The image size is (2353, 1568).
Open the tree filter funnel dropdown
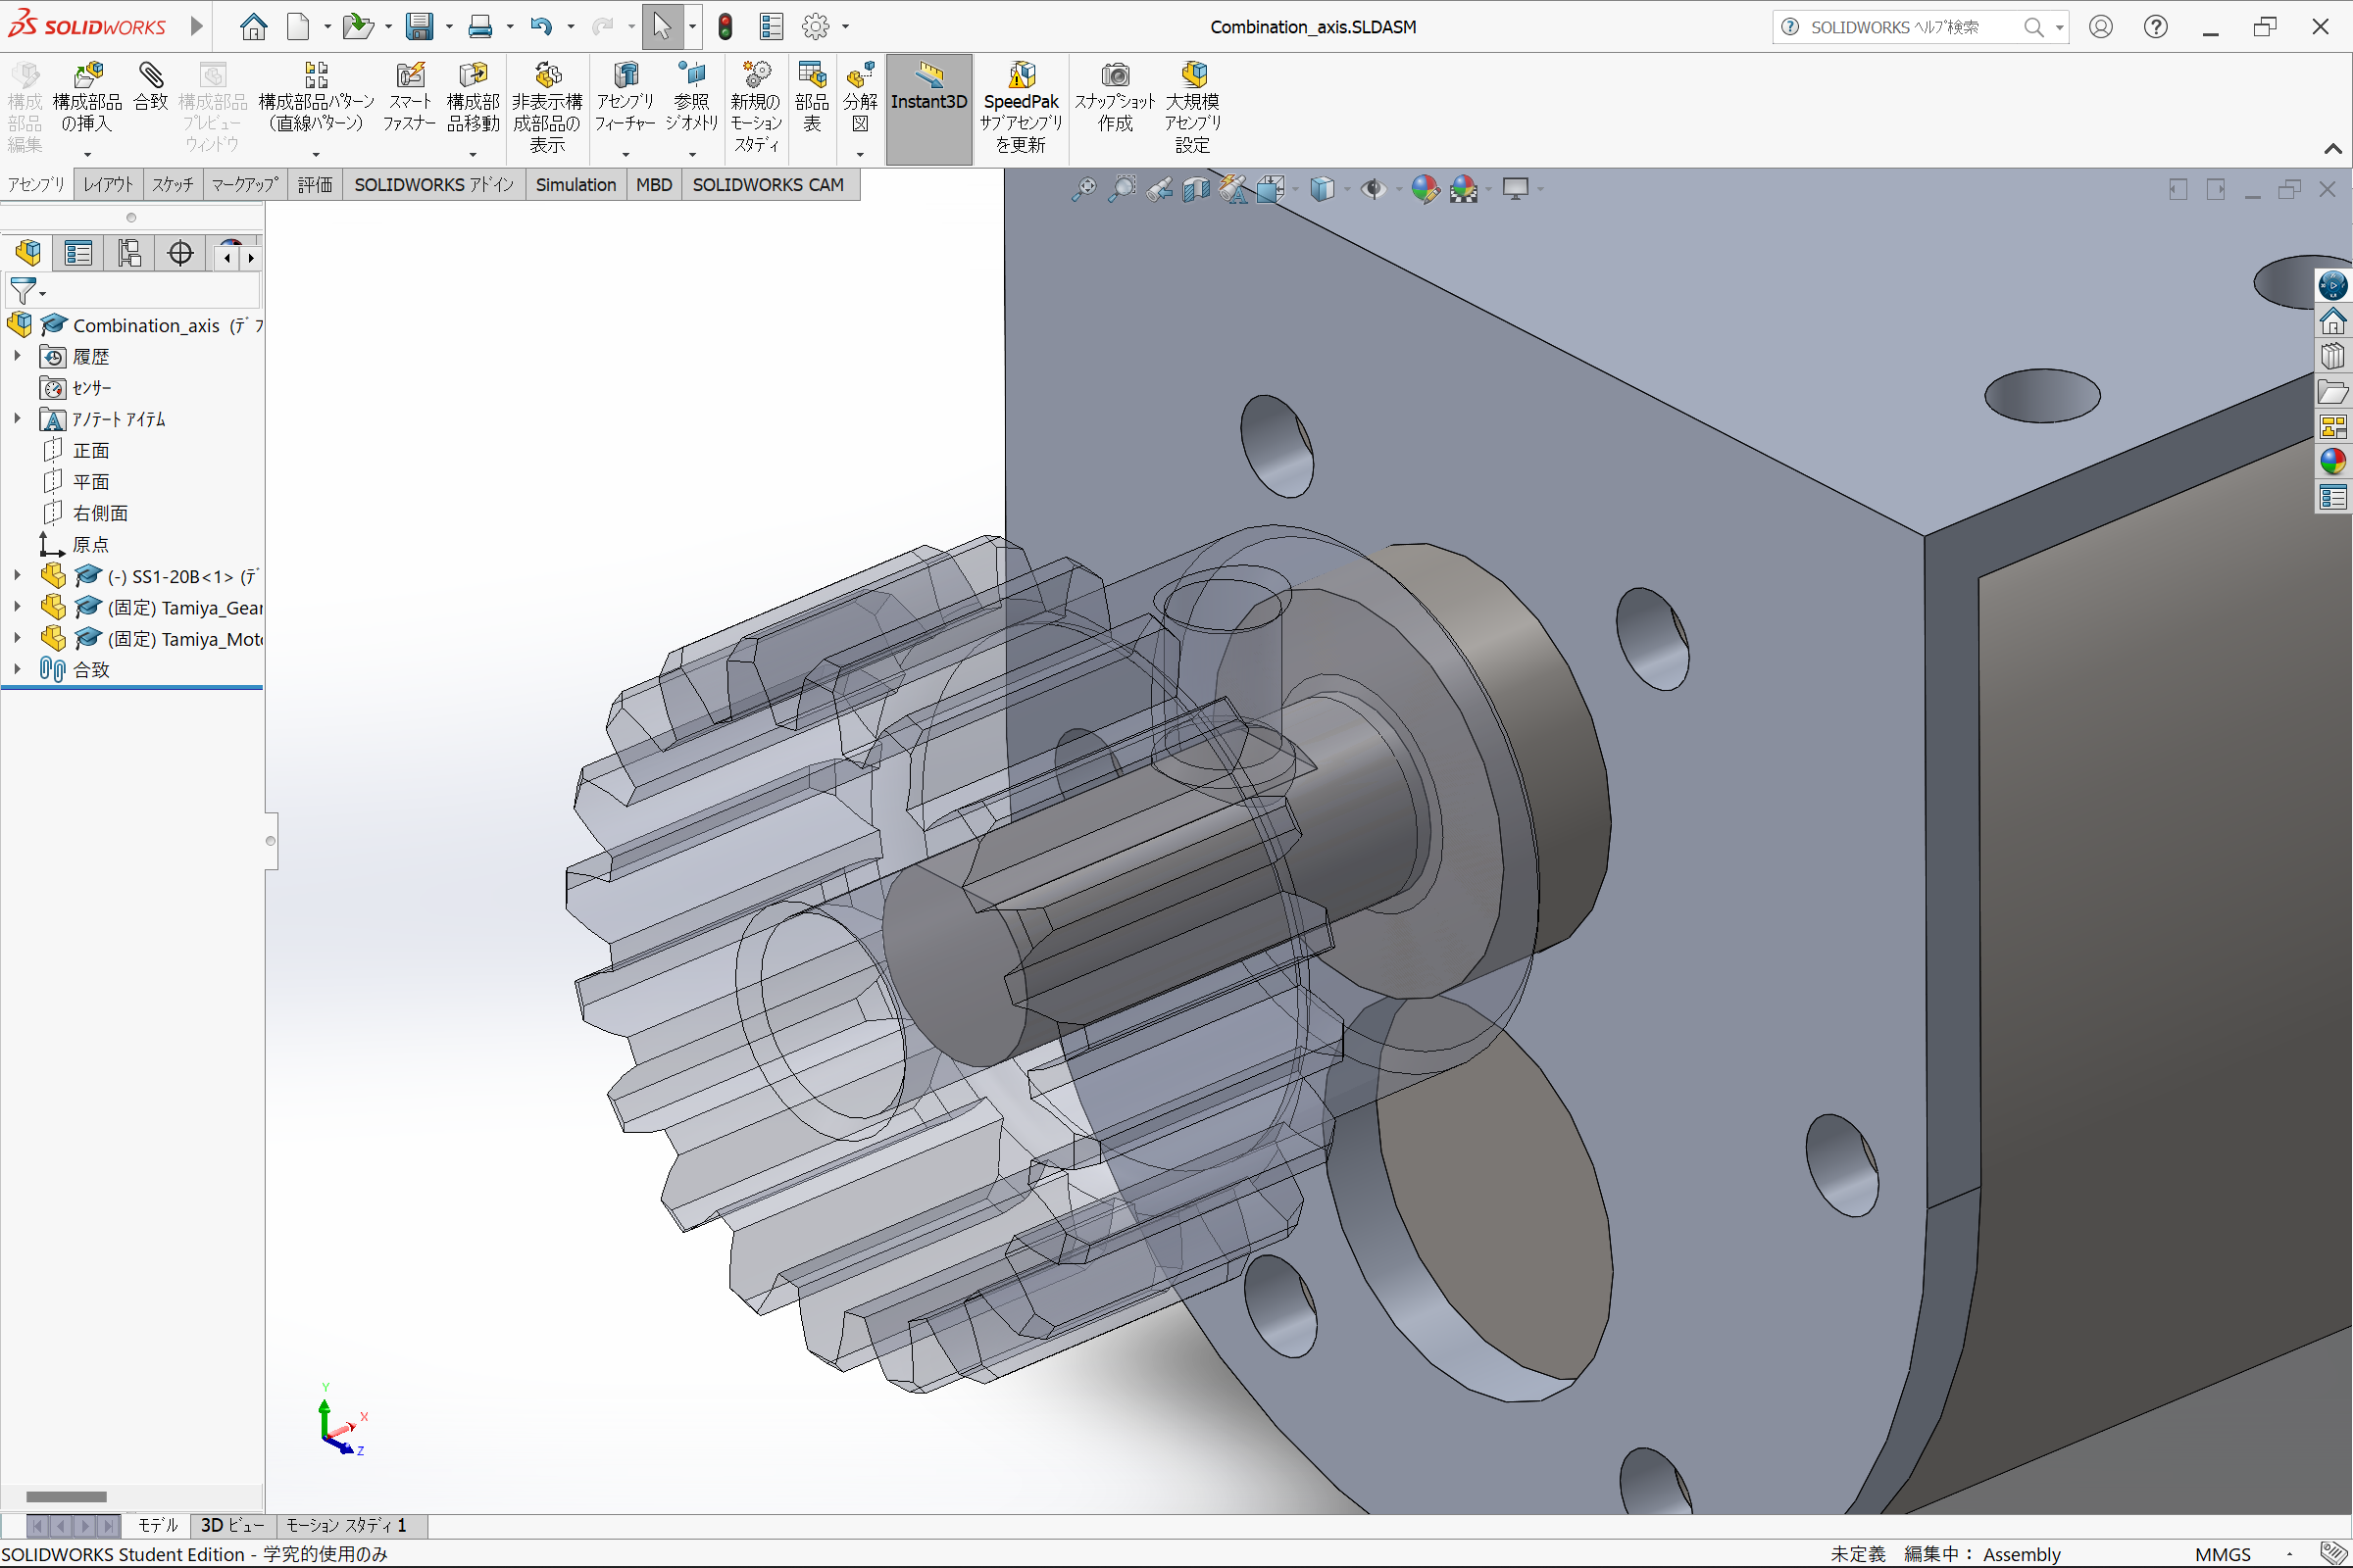pyautogui.click(x=27, y=291)
